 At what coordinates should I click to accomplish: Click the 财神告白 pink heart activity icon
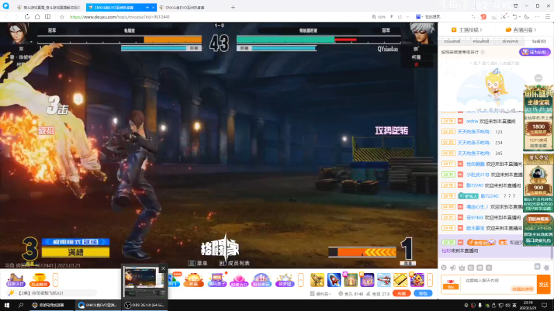(239, 280)
